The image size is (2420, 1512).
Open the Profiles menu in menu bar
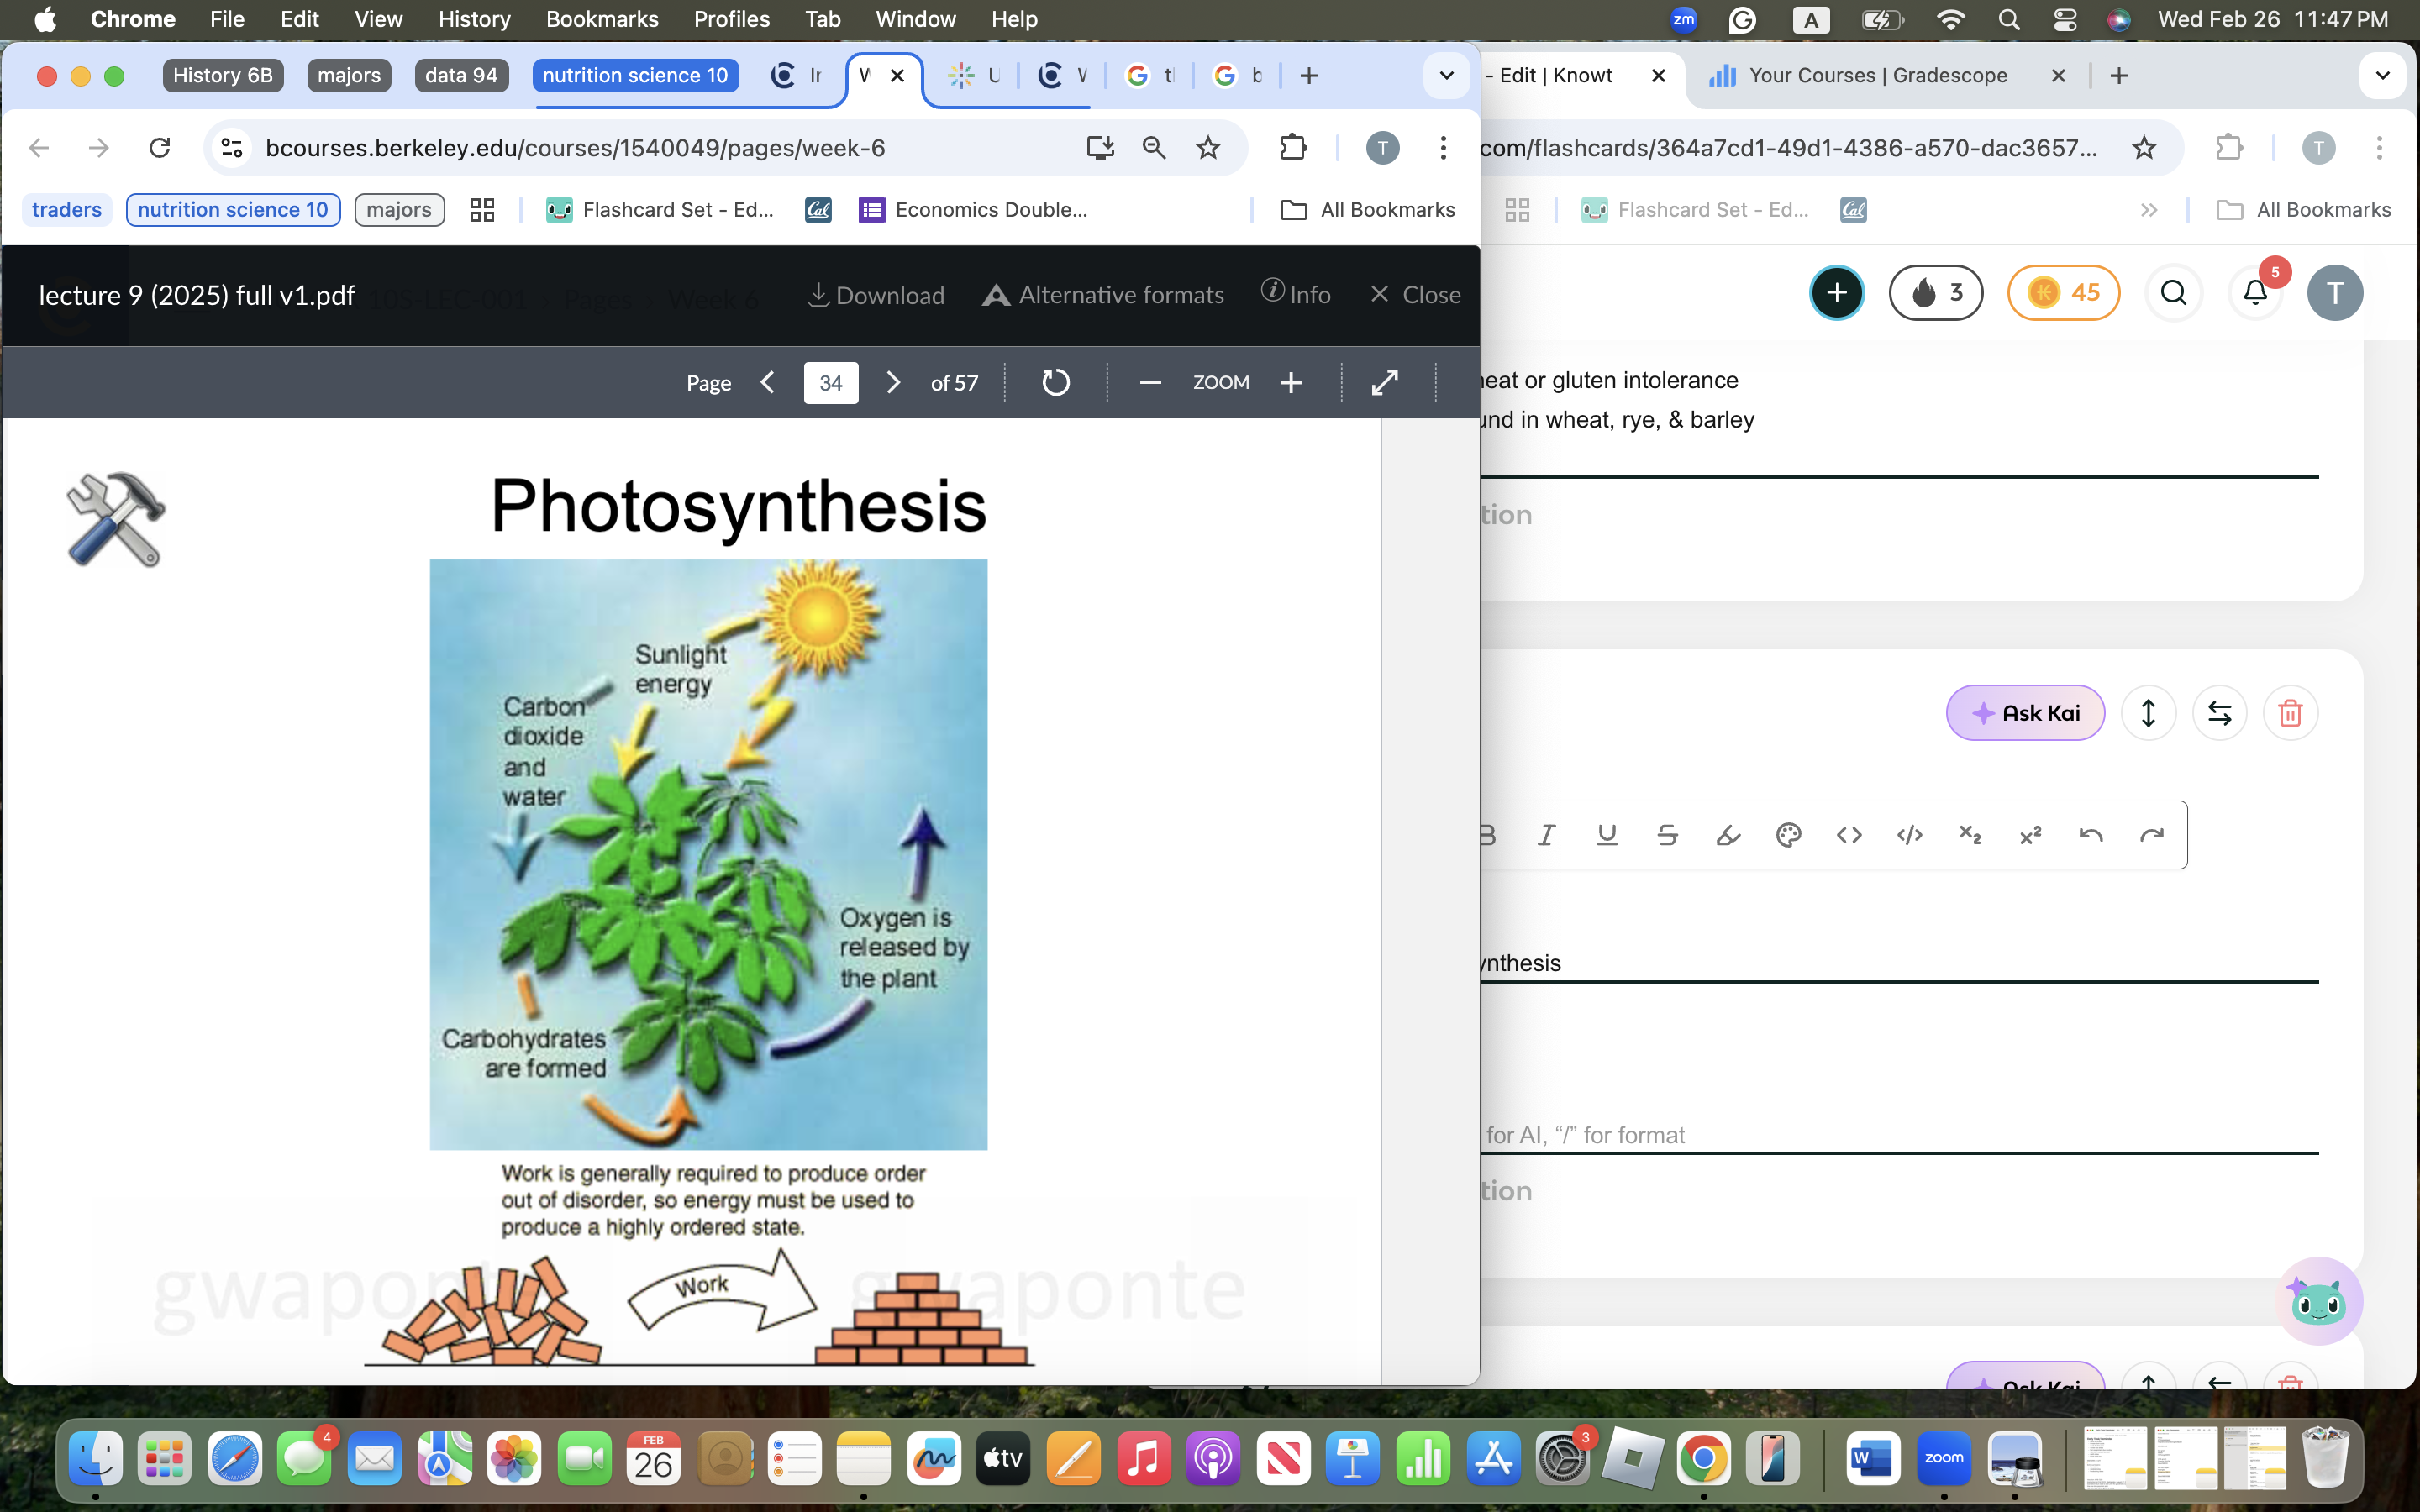[731, 19]
